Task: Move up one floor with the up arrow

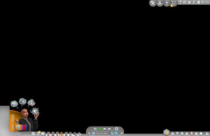Action: click(x=180, y=1)
